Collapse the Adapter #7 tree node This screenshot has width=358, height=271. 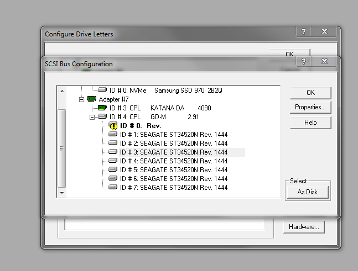[x=81, y=99]
